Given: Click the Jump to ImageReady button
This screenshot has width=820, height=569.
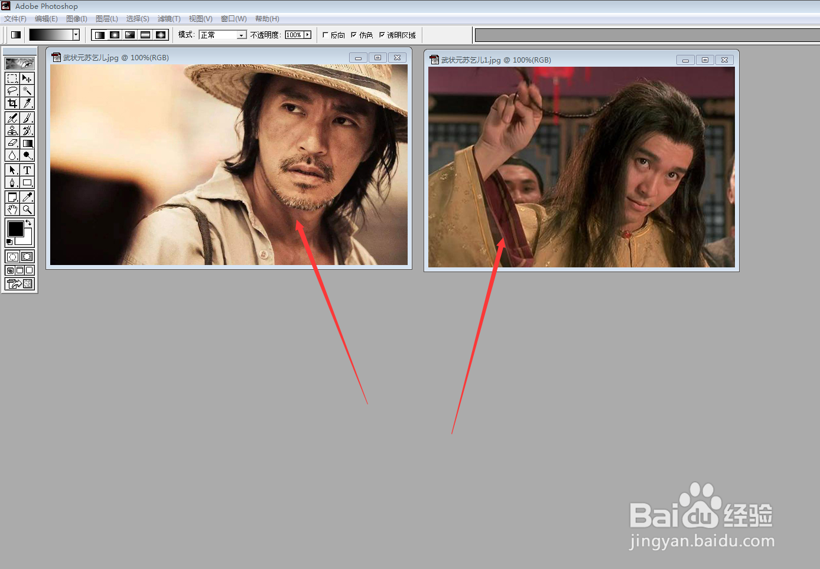Looking at the screenshot, I should point(19,284).
